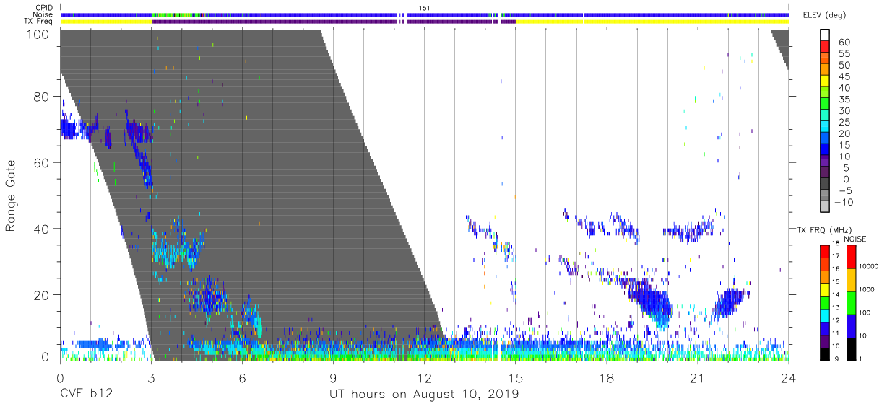Image resolution: width=887 pixels, height=409 pixels.
Task: Click the 'Noise' row label at top left
Action: coord(43,14)
